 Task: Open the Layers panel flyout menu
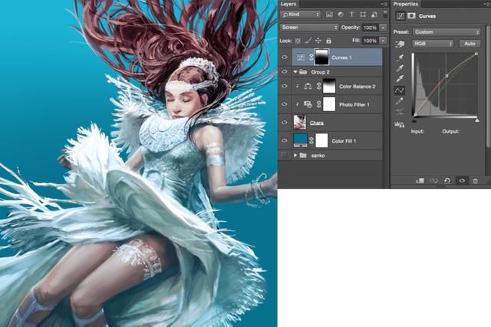click(x=384, y=4)
